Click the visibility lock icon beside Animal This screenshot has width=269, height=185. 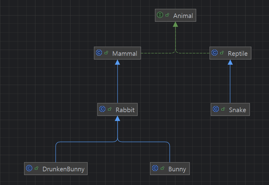point(167,15)
